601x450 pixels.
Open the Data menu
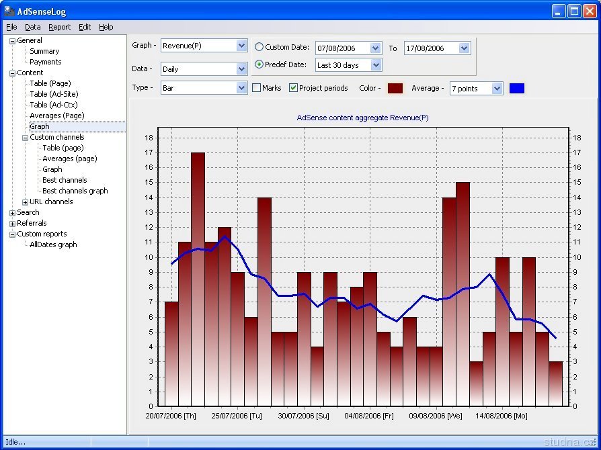33,28
